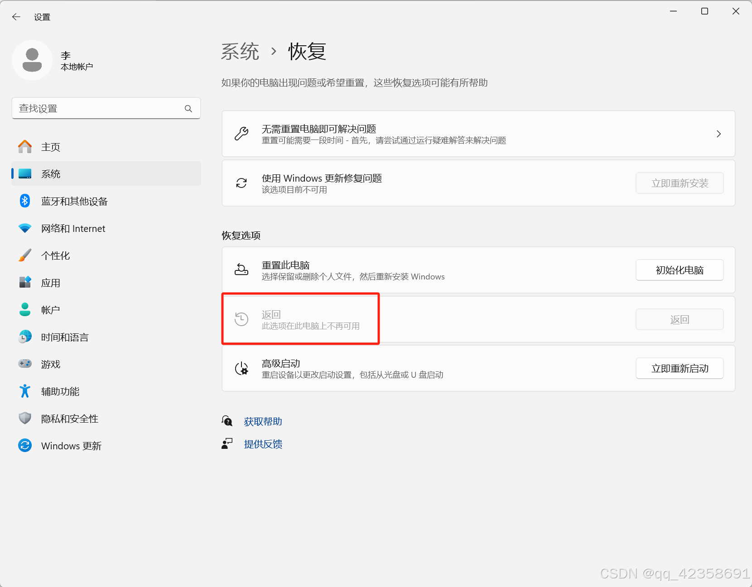Click the 立即重新启动 button
Image resolution: width=752 pixels, height=587 pixels.
(680, 368)
